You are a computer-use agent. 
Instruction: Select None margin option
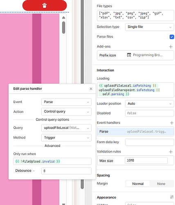[161, 184]
